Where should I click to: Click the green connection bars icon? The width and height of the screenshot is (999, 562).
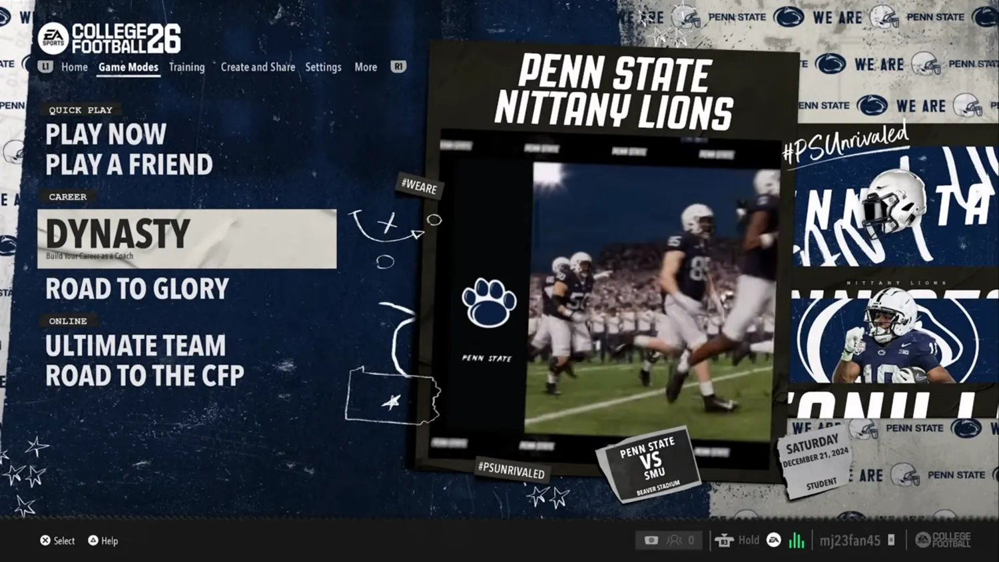tap(797, 540)
